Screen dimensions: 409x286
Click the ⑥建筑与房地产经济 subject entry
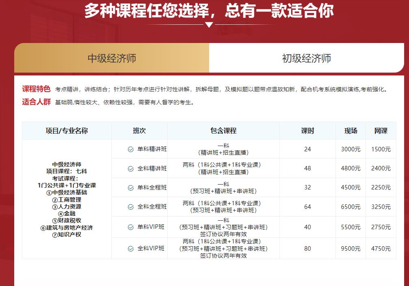[x=67, y=228]
